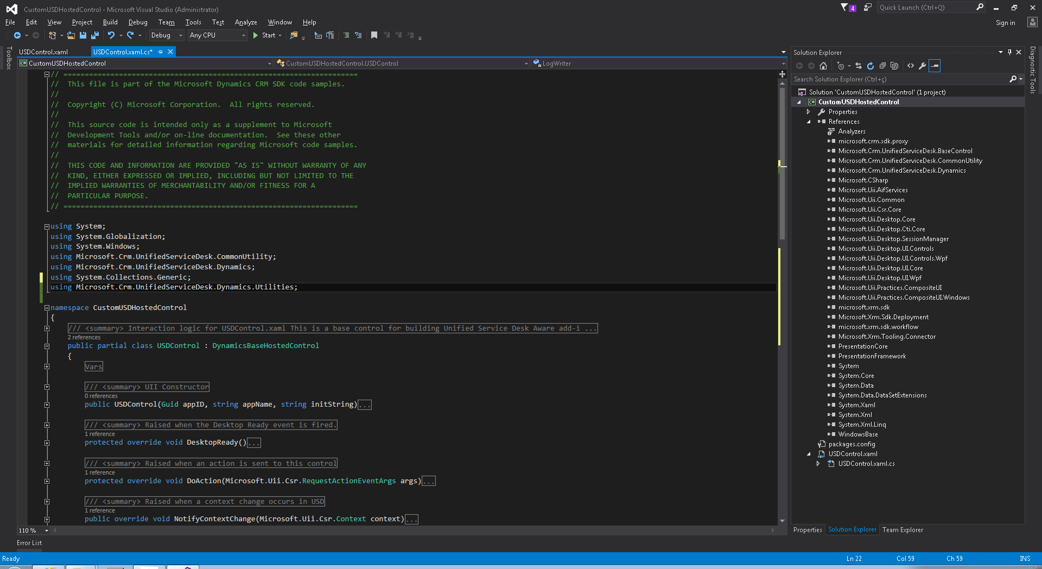Expand the collapsed Vars region in code
This screenshot has width=1042, height=569.
pos(47,366)
